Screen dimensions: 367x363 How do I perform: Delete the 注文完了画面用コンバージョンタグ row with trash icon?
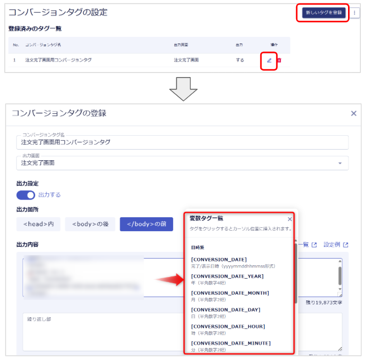point(279,60)
